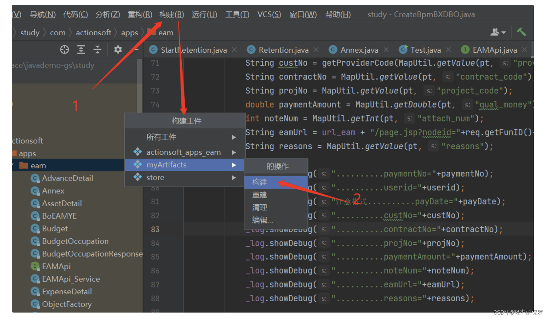Expand the actionsoft_apps_eam submenu arrow
Viewport: 547px width, 318px height.
tap(234, 152)
